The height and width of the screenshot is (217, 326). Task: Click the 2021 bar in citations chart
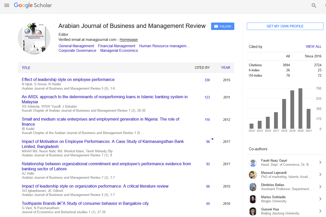point(309,119)
